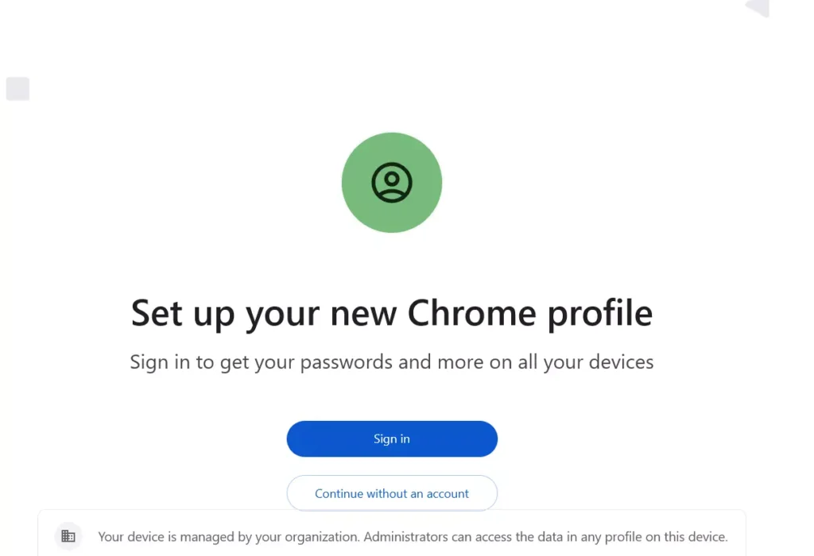Click "any profile on this device" notice text
This screenshot has width=814, height=556.
652,537
